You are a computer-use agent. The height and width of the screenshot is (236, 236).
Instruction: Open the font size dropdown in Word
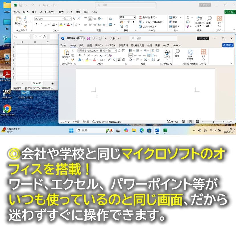(x=115, y=51)
